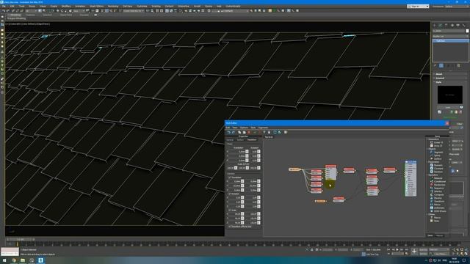Open the Modify tab in command panel
470x264 pixels.
point(441,26)
